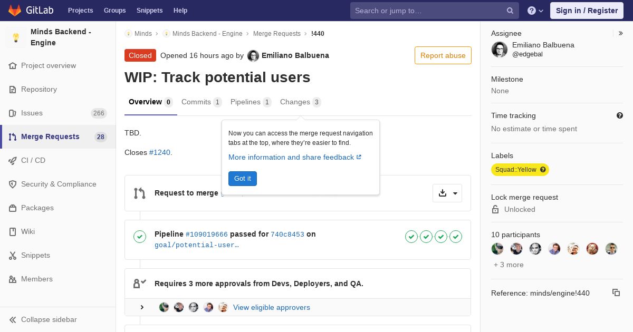
Task: Click the @edgebal assignee username
Action: point(527,54)
